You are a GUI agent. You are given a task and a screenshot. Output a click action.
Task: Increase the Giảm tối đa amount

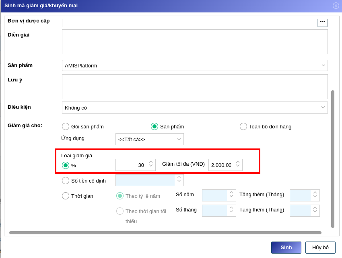point(238,163)
